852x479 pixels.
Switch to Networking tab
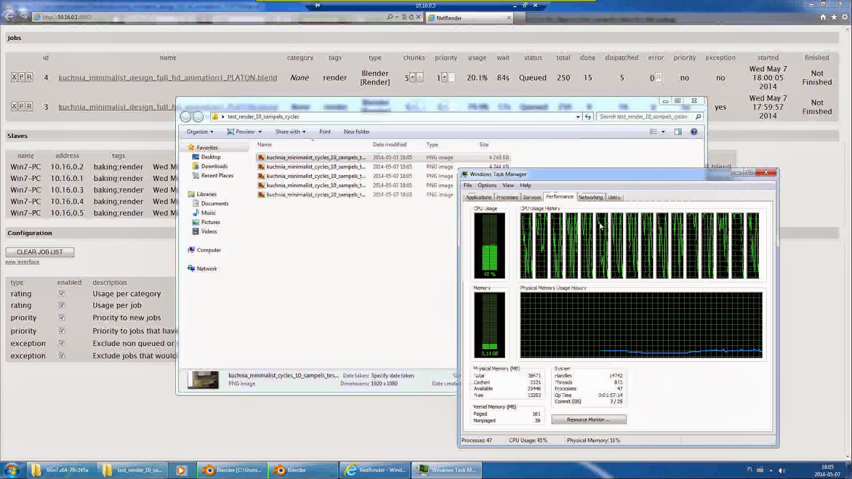coord(591,197)
